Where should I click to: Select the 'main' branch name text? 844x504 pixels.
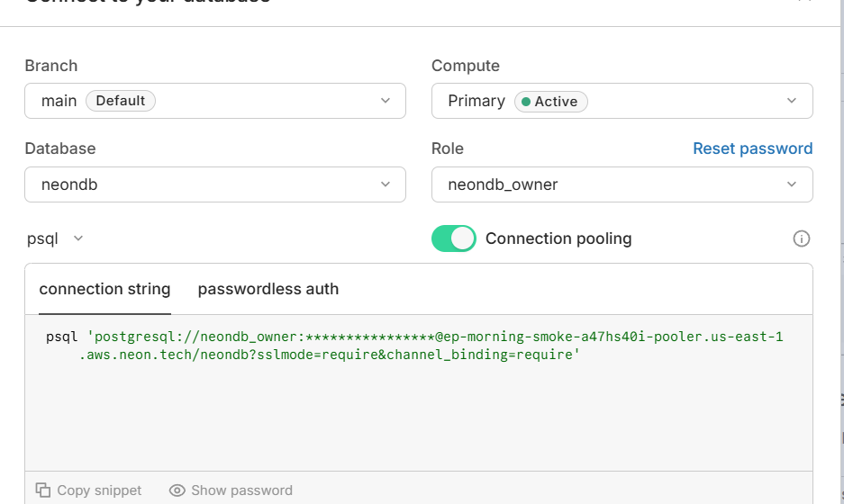coord(59,101)
